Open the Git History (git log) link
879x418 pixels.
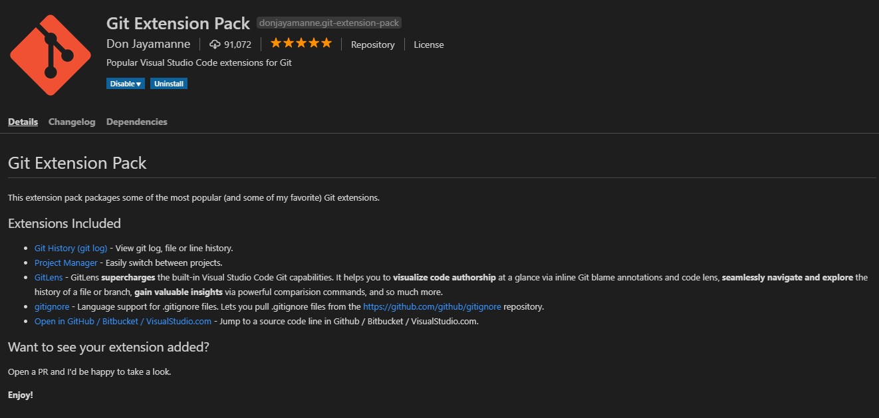tap(70, 248)
